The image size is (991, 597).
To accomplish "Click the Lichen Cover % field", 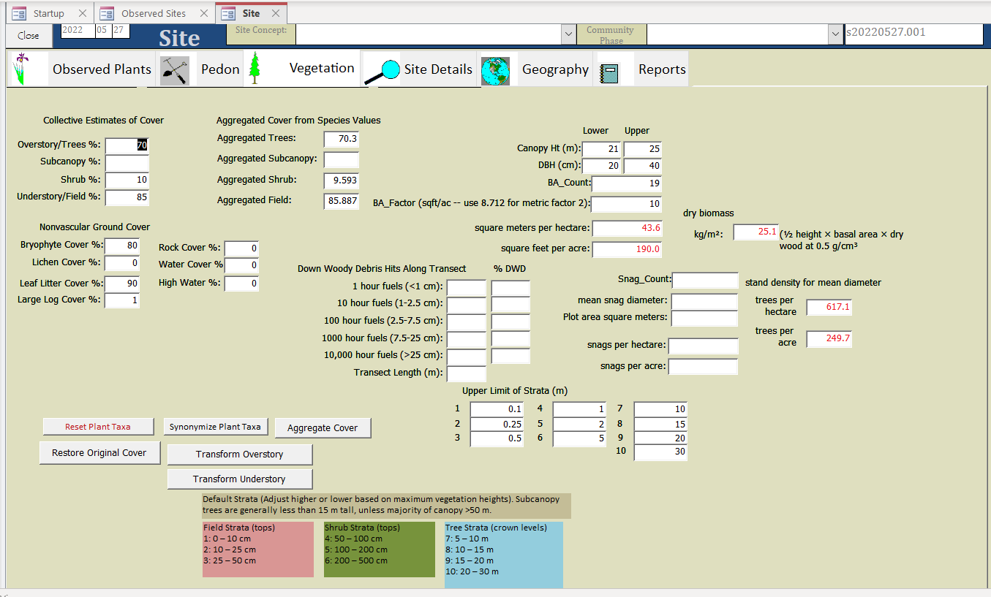I will pyautogui.click(x=122, y=263).
